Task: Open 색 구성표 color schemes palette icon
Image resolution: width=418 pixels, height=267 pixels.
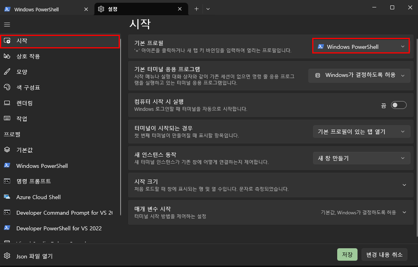Action: click(7, 87)
